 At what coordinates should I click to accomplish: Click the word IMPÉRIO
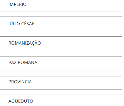tap(17, 4)
